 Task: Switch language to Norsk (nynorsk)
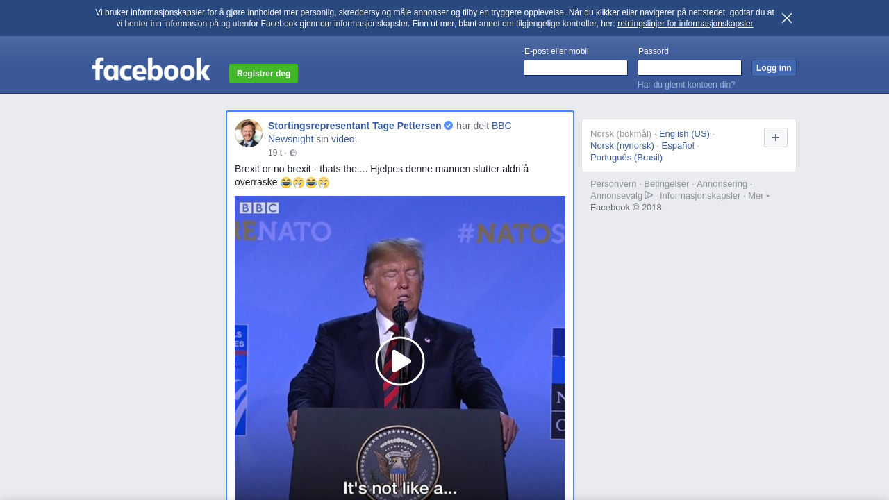click(622, 146)
